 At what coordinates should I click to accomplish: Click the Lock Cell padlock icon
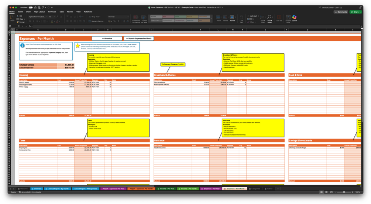(241, 17)
